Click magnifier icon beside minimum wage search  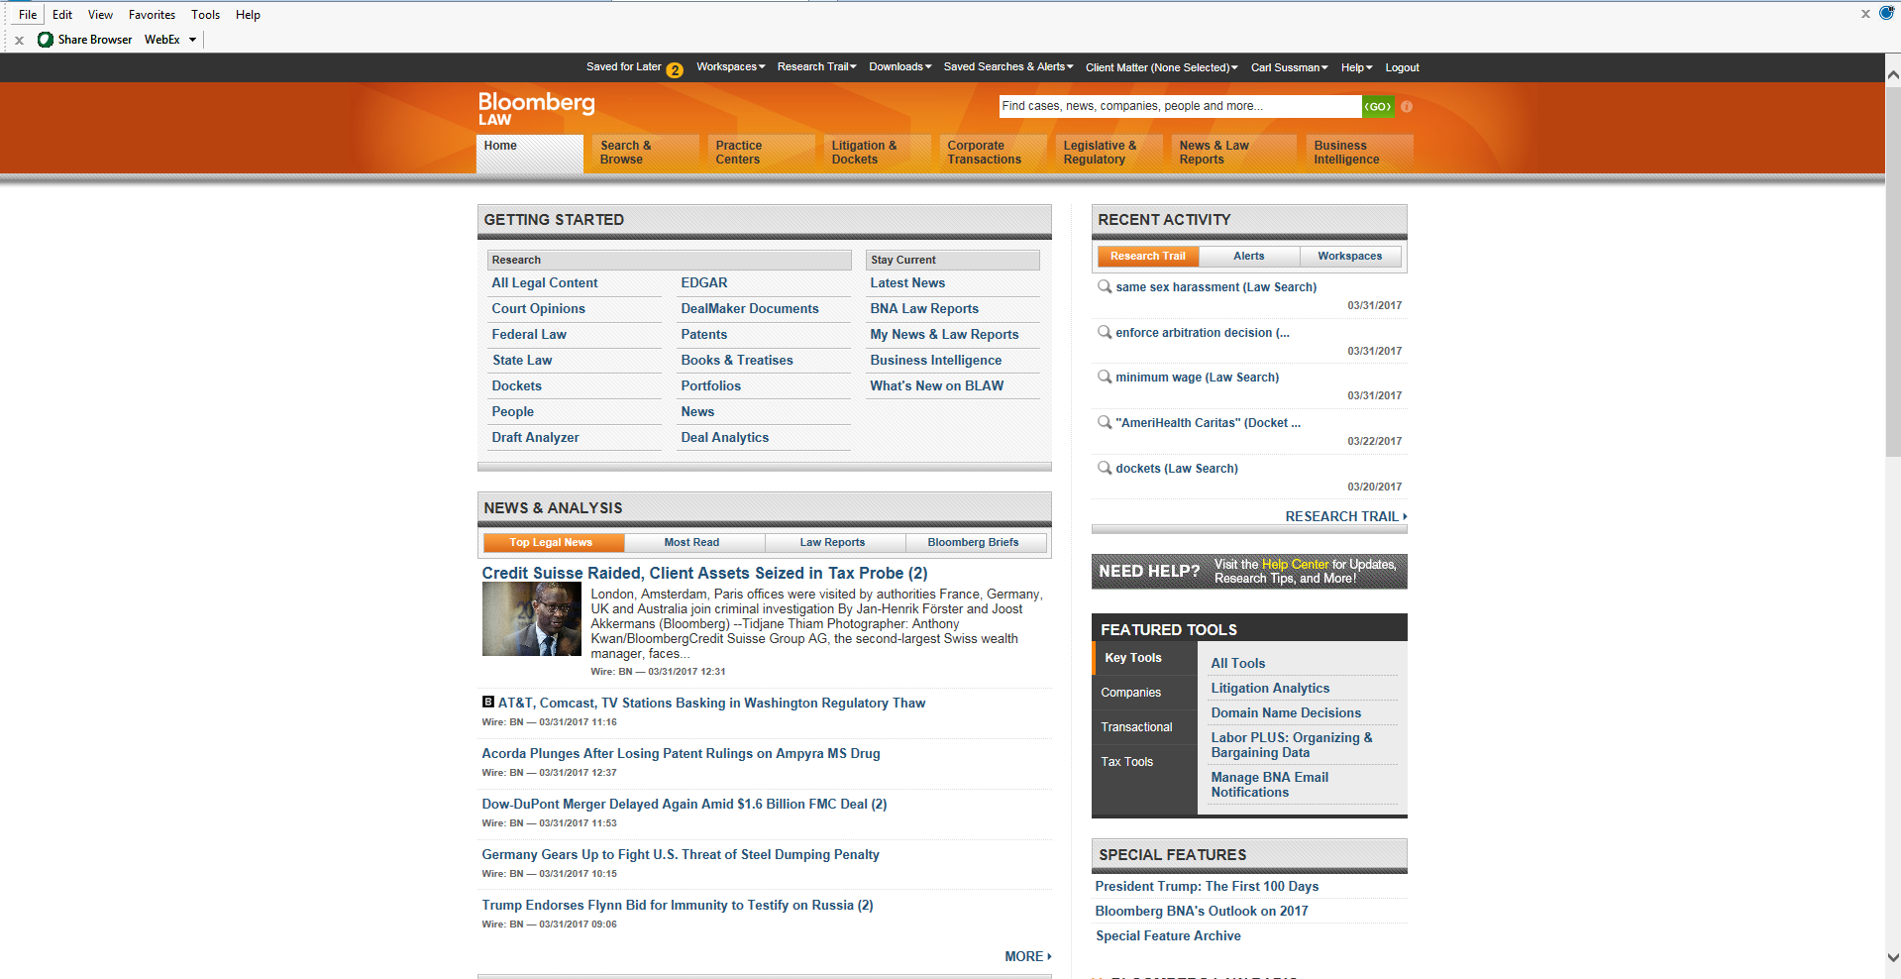pos(1105,377)
